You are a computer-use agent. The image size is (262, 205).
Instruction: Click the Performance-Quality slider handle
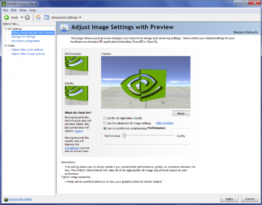pos(124,136)
